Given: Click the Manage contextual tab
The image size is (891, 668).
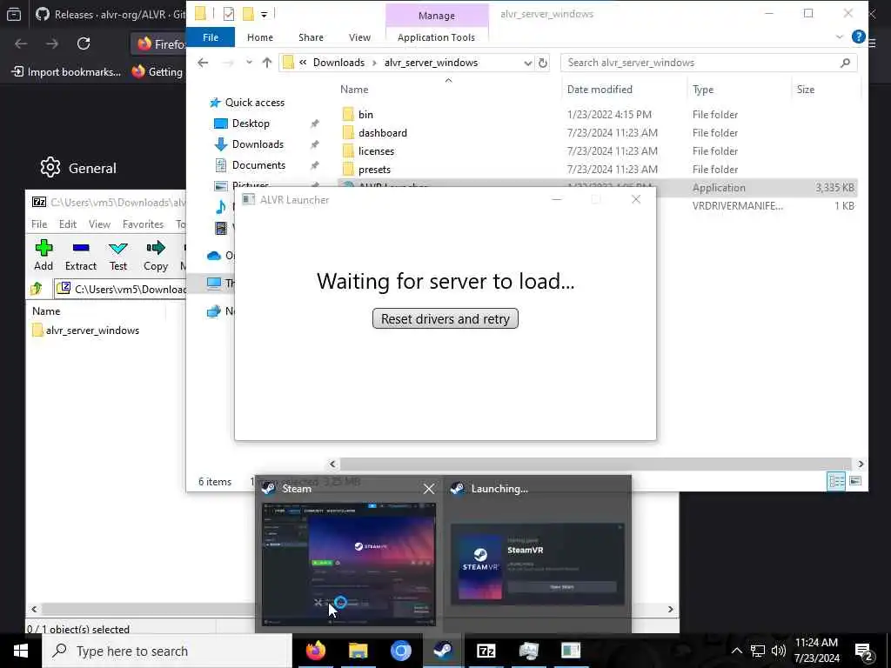Looking at the screenshot, I should 437,16.
